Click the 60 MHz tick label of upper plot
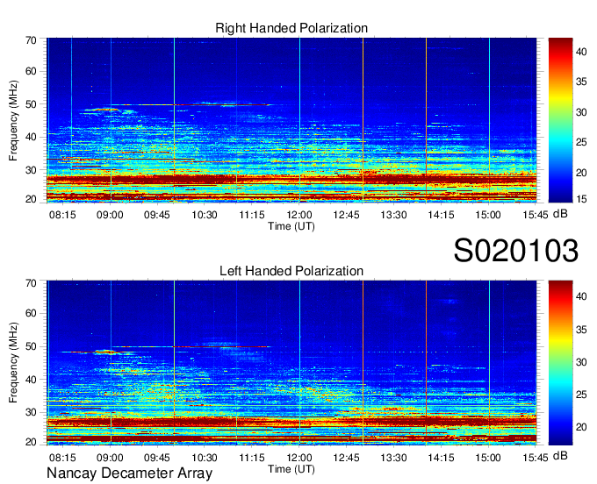 click(31, 71)
